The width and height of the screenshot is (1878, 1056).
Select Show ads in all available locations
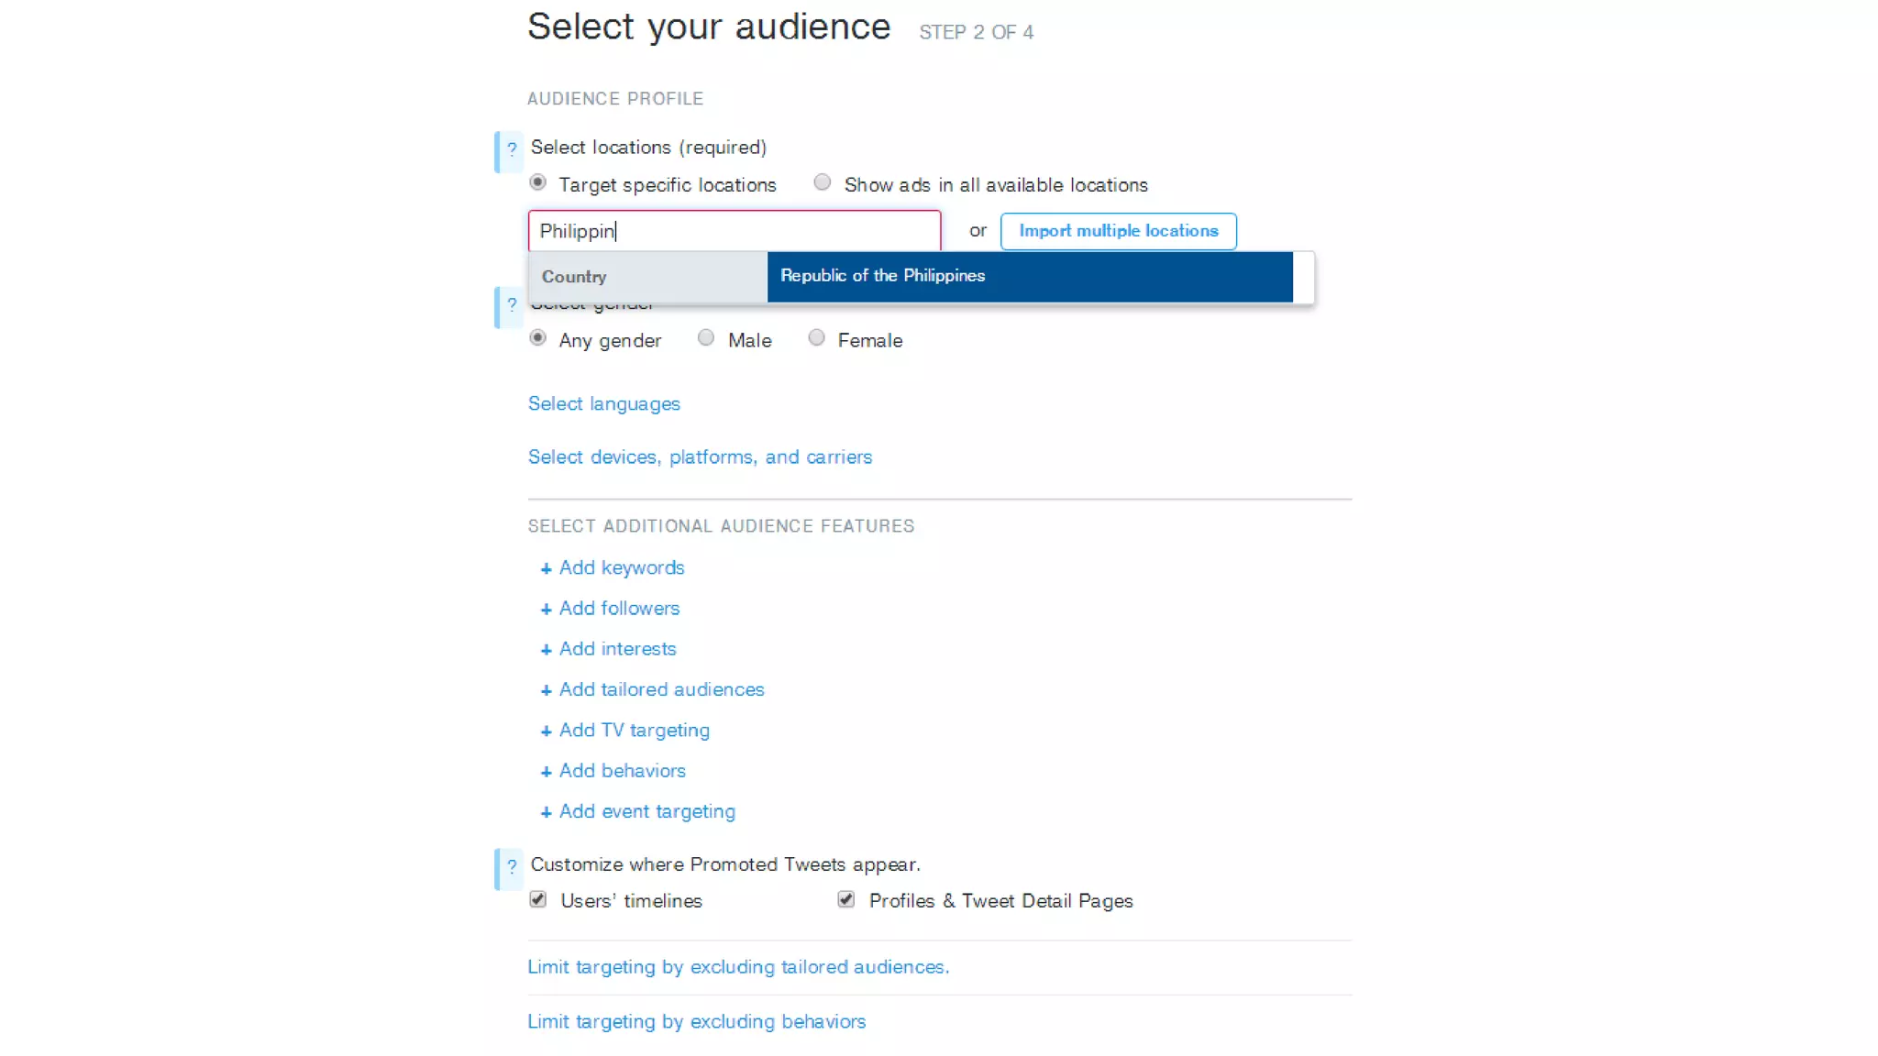(x=823, y=183)
